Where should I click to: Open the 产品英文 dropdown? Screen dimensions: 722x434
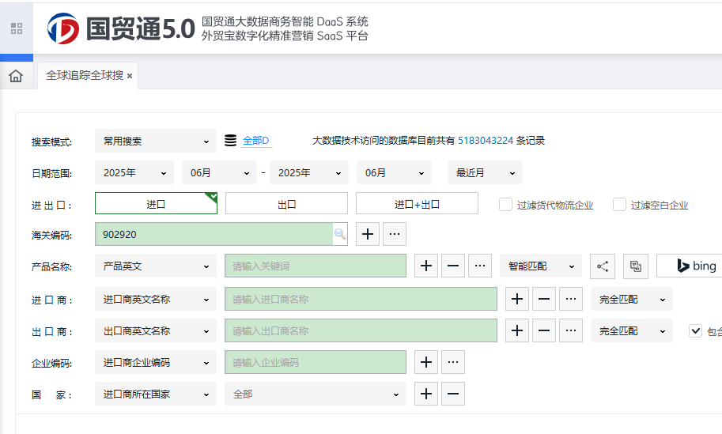point(156,266)
